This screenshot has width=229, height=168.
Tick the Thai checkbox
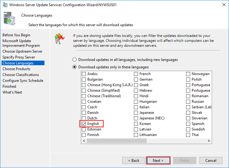(x=188, y=135)
